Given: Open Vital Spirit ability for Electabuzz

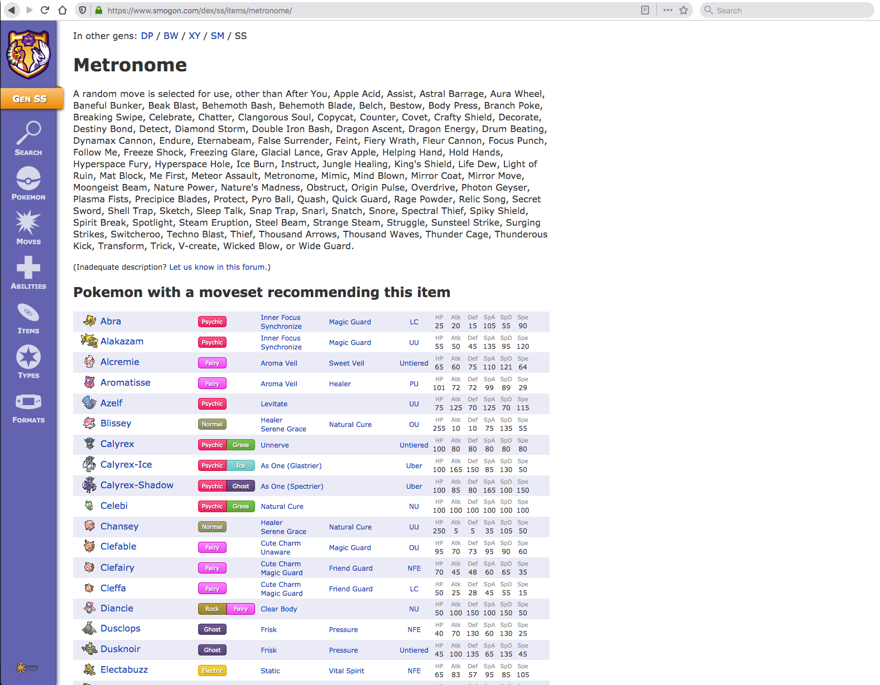Looking at the screenshot, I should 347,671.
